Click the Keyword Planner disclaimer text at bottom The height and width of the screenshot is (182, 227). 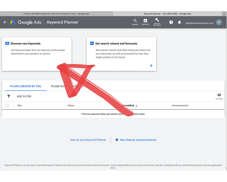113,166
